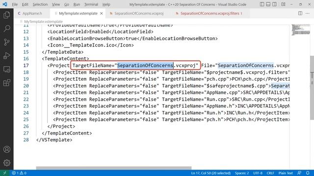This screenshot has width=314, height=176.
Task: Open Remote Explorer view
Action: tap(6, 69)
